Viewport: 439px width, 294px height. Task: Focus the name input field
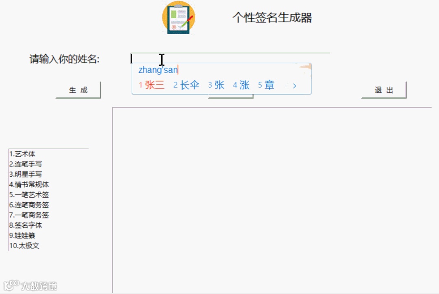[x=230, y=58]
